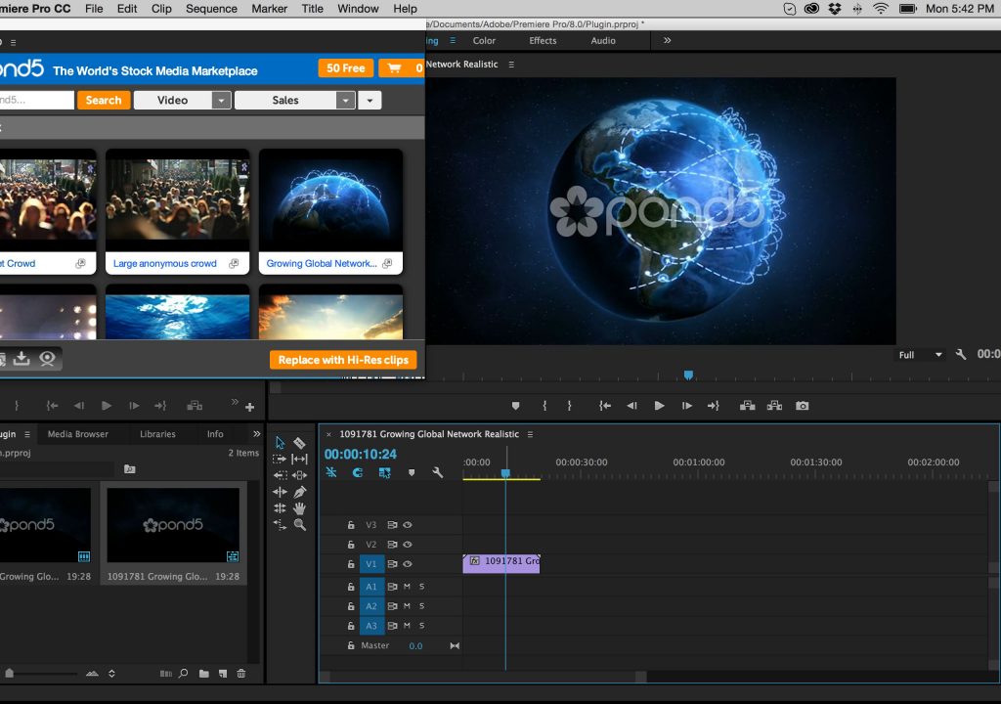
Task: Open the Clip menu
Action: [x=161, y=9]
